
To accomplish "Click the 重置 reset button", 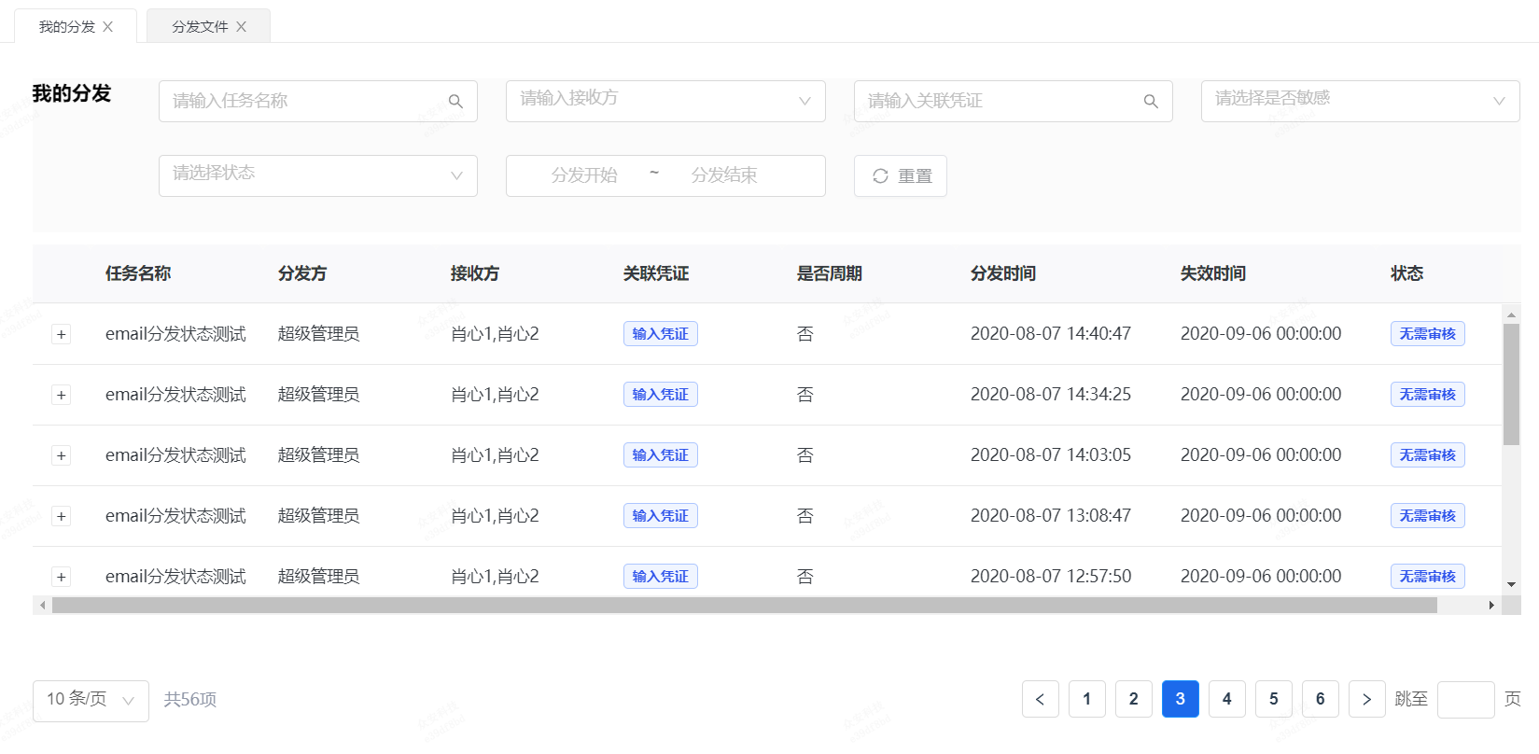I will [901, 175].
